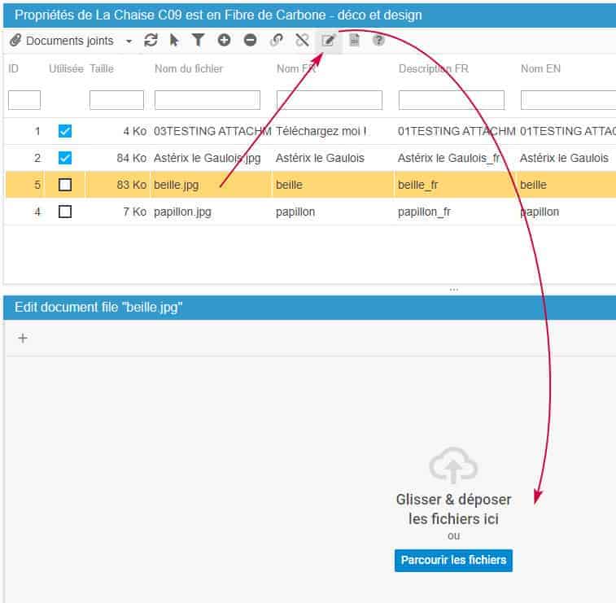This screenshot has height=603, width=616.
Task: Open the question mark help icon
Action: [378, 41]
